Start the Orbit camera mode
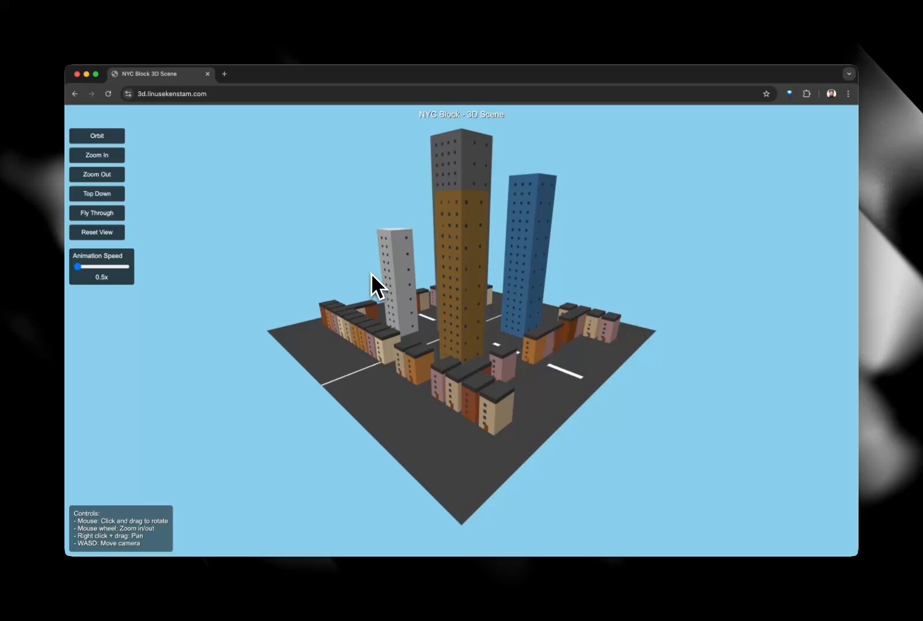 pos(97,136)
